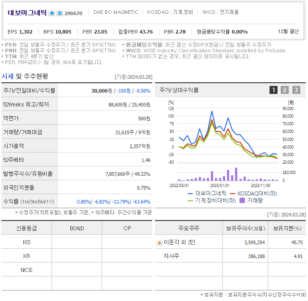Click the DAE BO MAGNETIC English name
The image size is (308, 301).
[115, 12]
